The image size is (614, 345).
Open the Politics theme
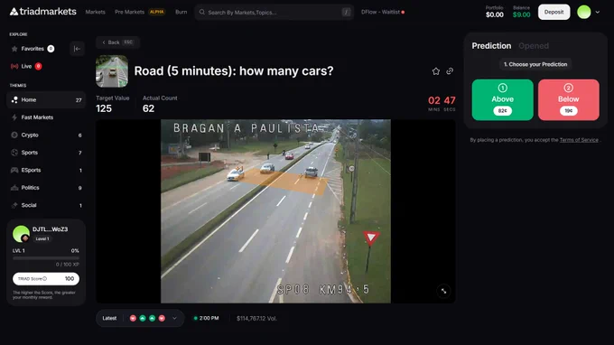pyautogui.click(x=46, y=188)
